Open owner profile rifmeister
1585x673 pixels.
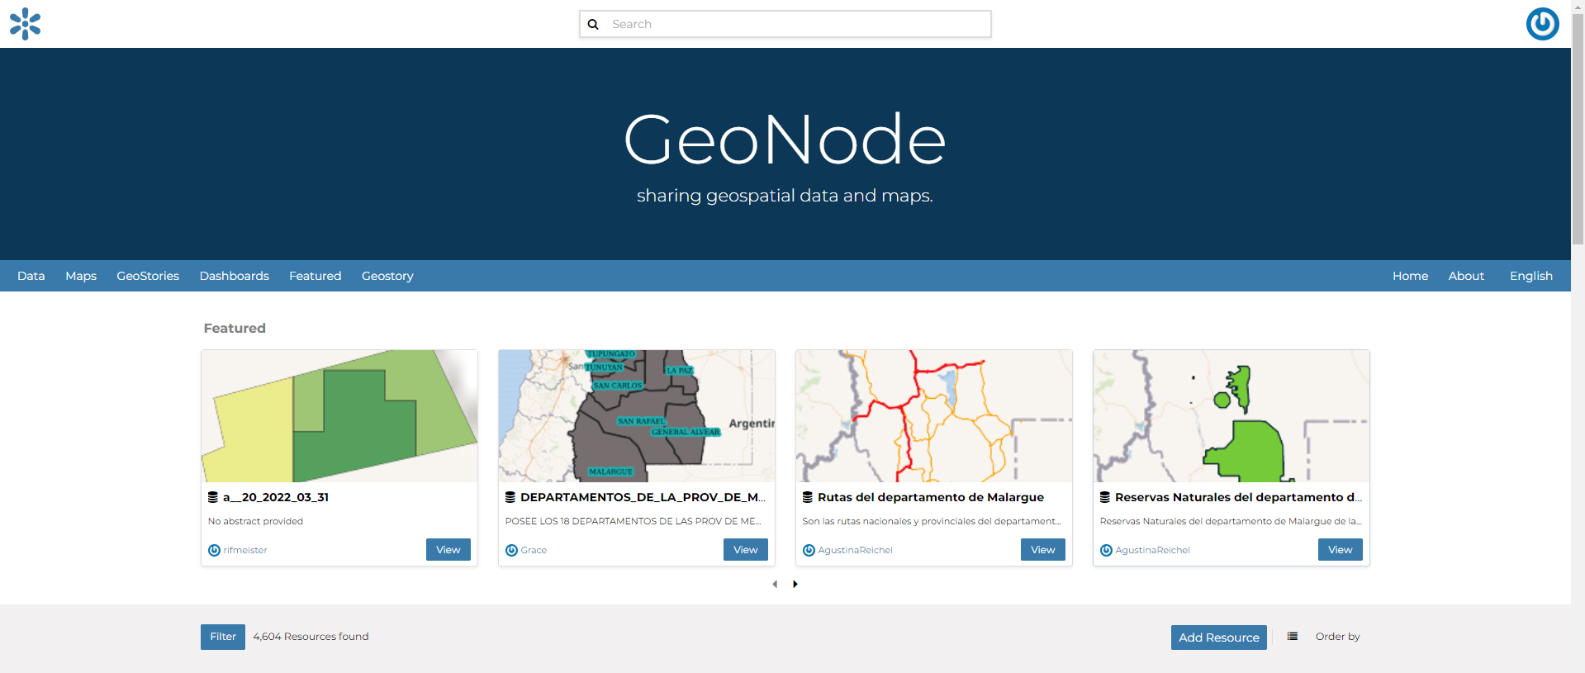coord(245,550)
